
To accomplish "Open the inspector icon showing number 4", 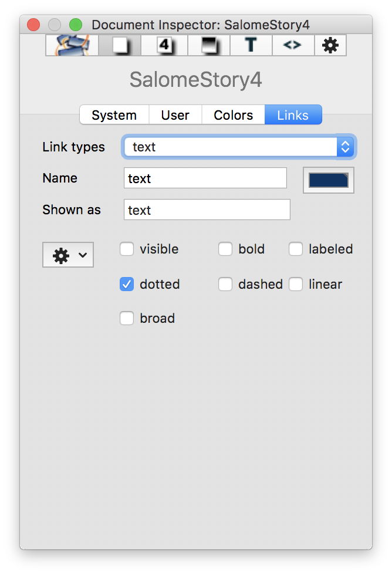I will (x=164, y=45).
